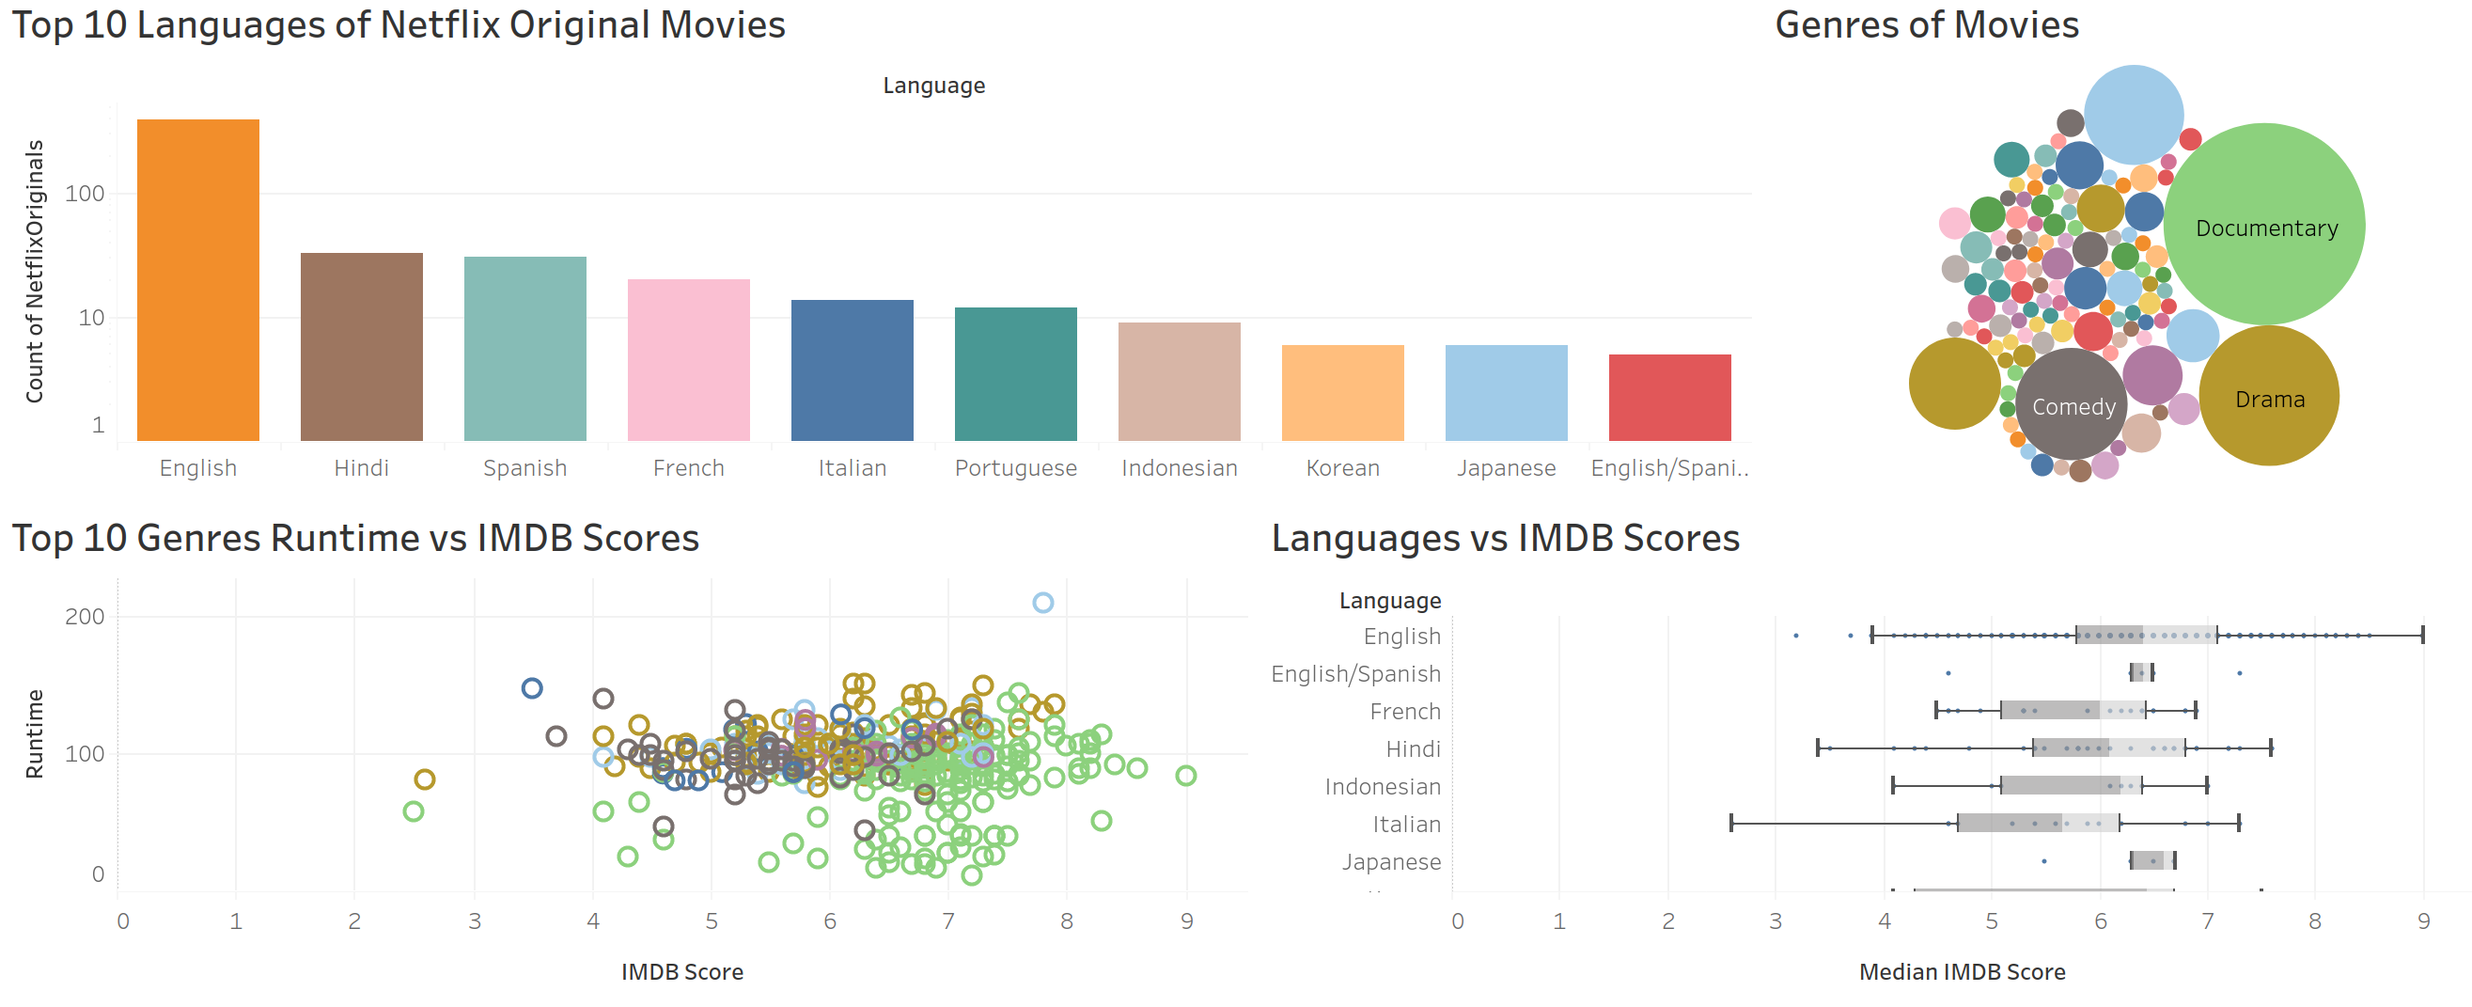Image resolution: width=2472 pixels, height=1007 pixels.
Task: Click the light blue Japanese bar
Action: tap(1507, 393)
